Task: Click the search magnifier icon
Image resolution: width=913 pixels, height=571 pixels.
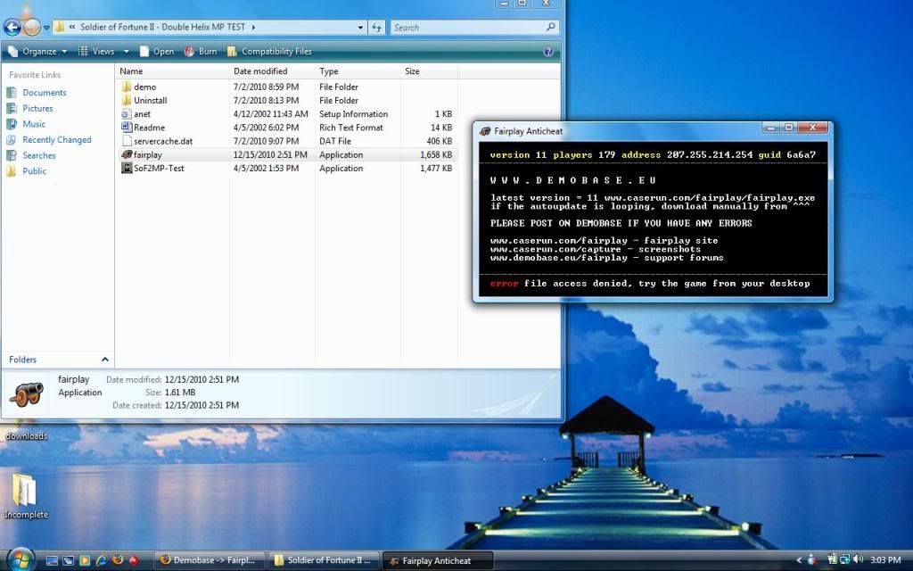Action: coord(551,27)
